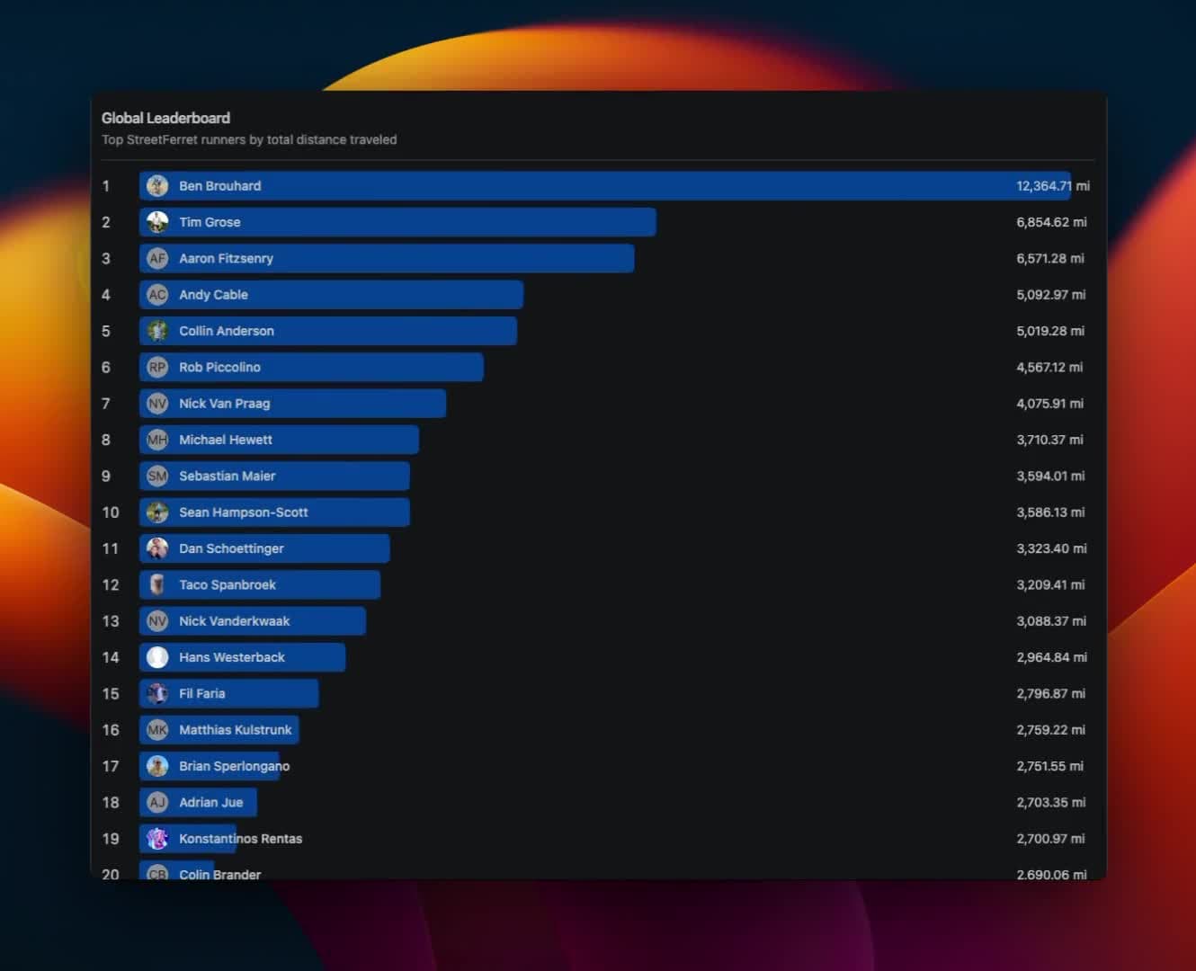The image size is (1196, 971).
Task: Click the RP avatar for Rob Piccolino
Action: (156, 367)
